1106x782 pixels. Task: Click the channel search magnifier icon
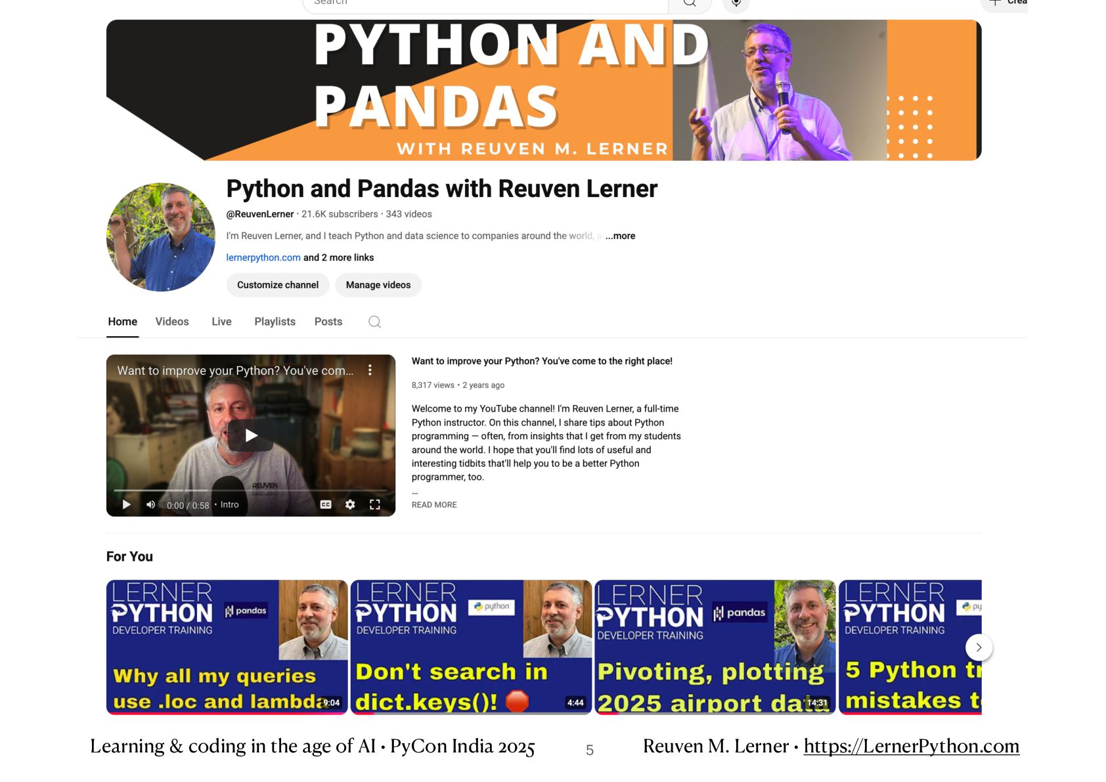click(374, 322)
